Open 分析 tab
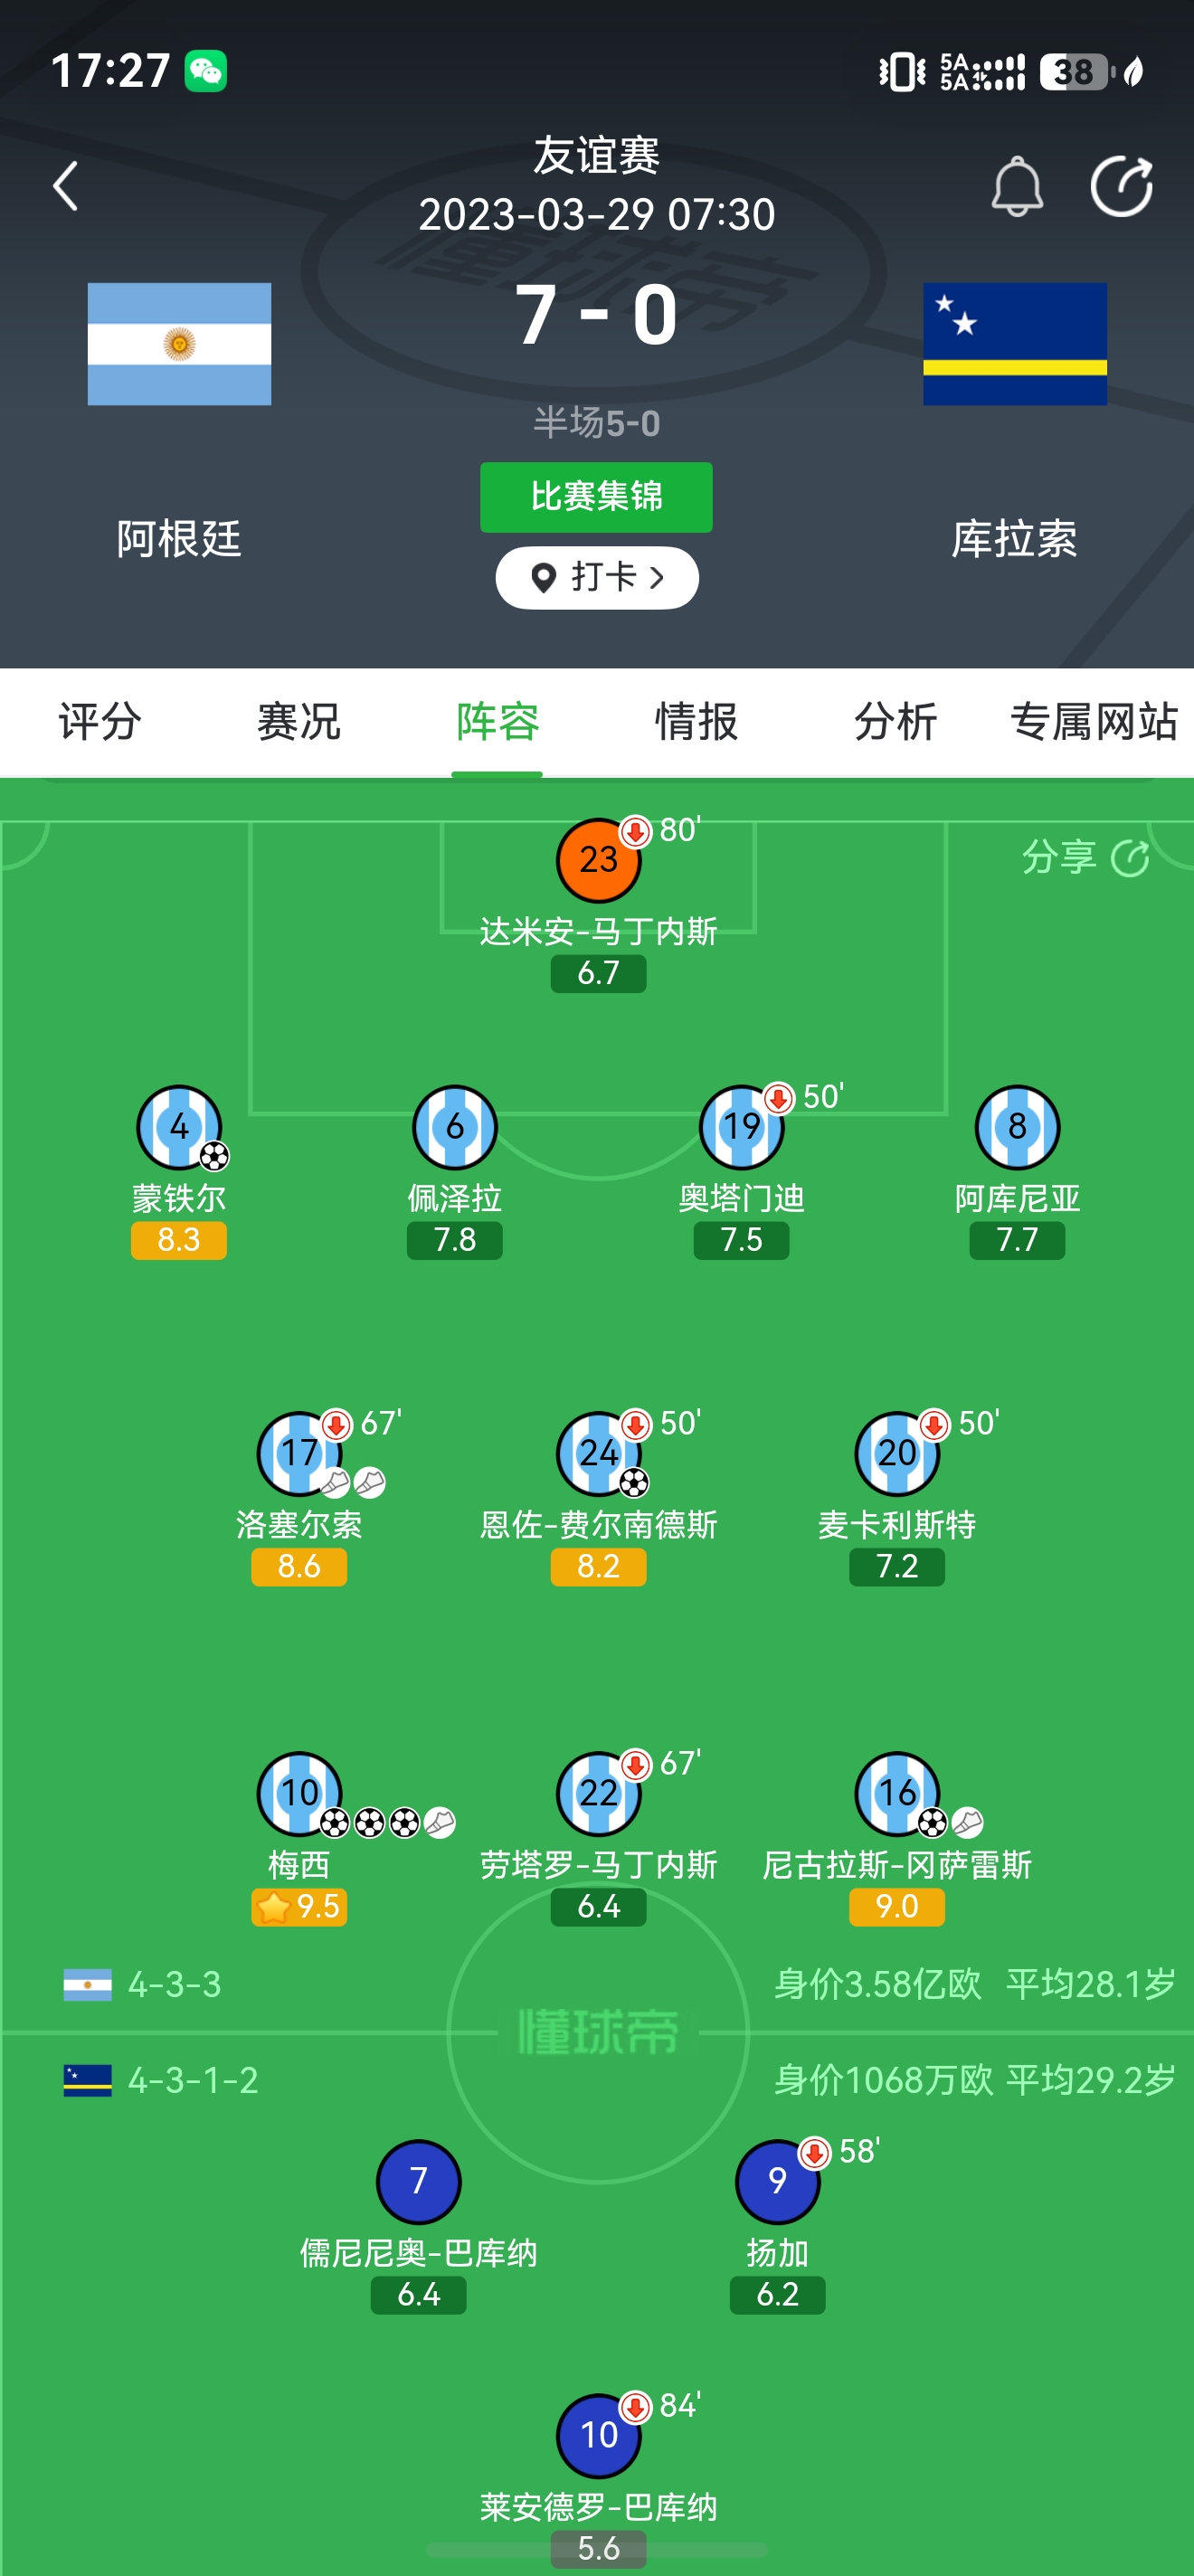This screenshot has width=1194, height=2576. pos(895,722)
